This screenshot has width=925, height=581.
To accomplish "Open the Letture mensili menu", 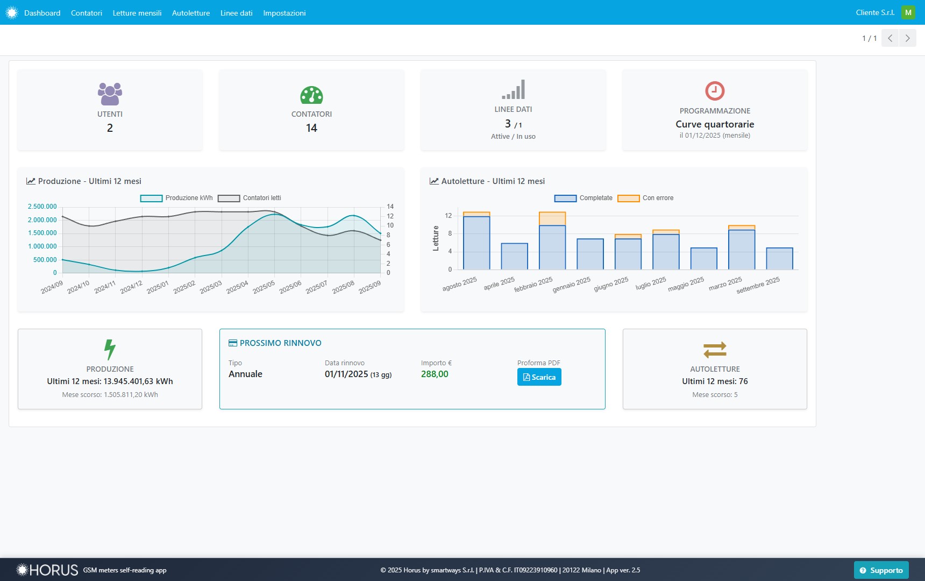I will tap(137, 13).
